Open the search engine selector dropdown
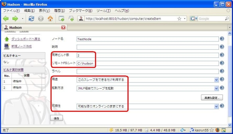233x134 pixels. point(194,19)
